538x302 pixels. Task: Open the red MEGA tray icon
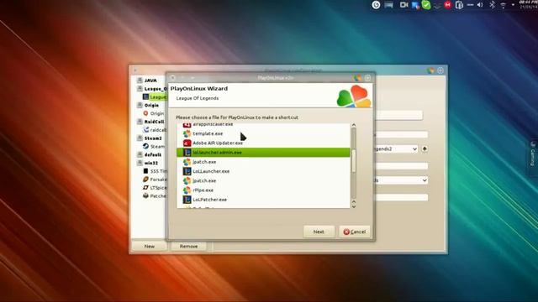pyautogui.click(x=447, y=5)
